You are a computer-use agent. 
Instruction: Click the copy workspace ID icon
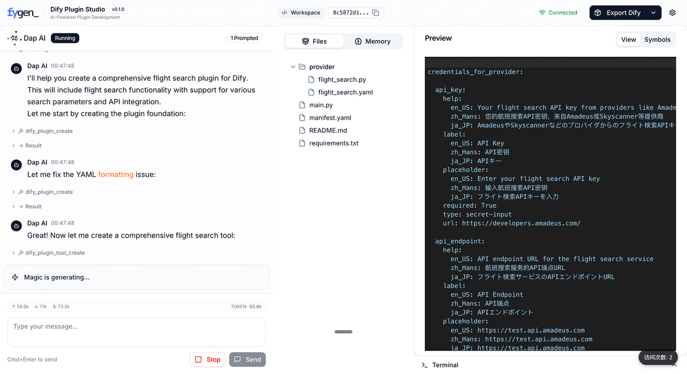click(x=376, y=13)
